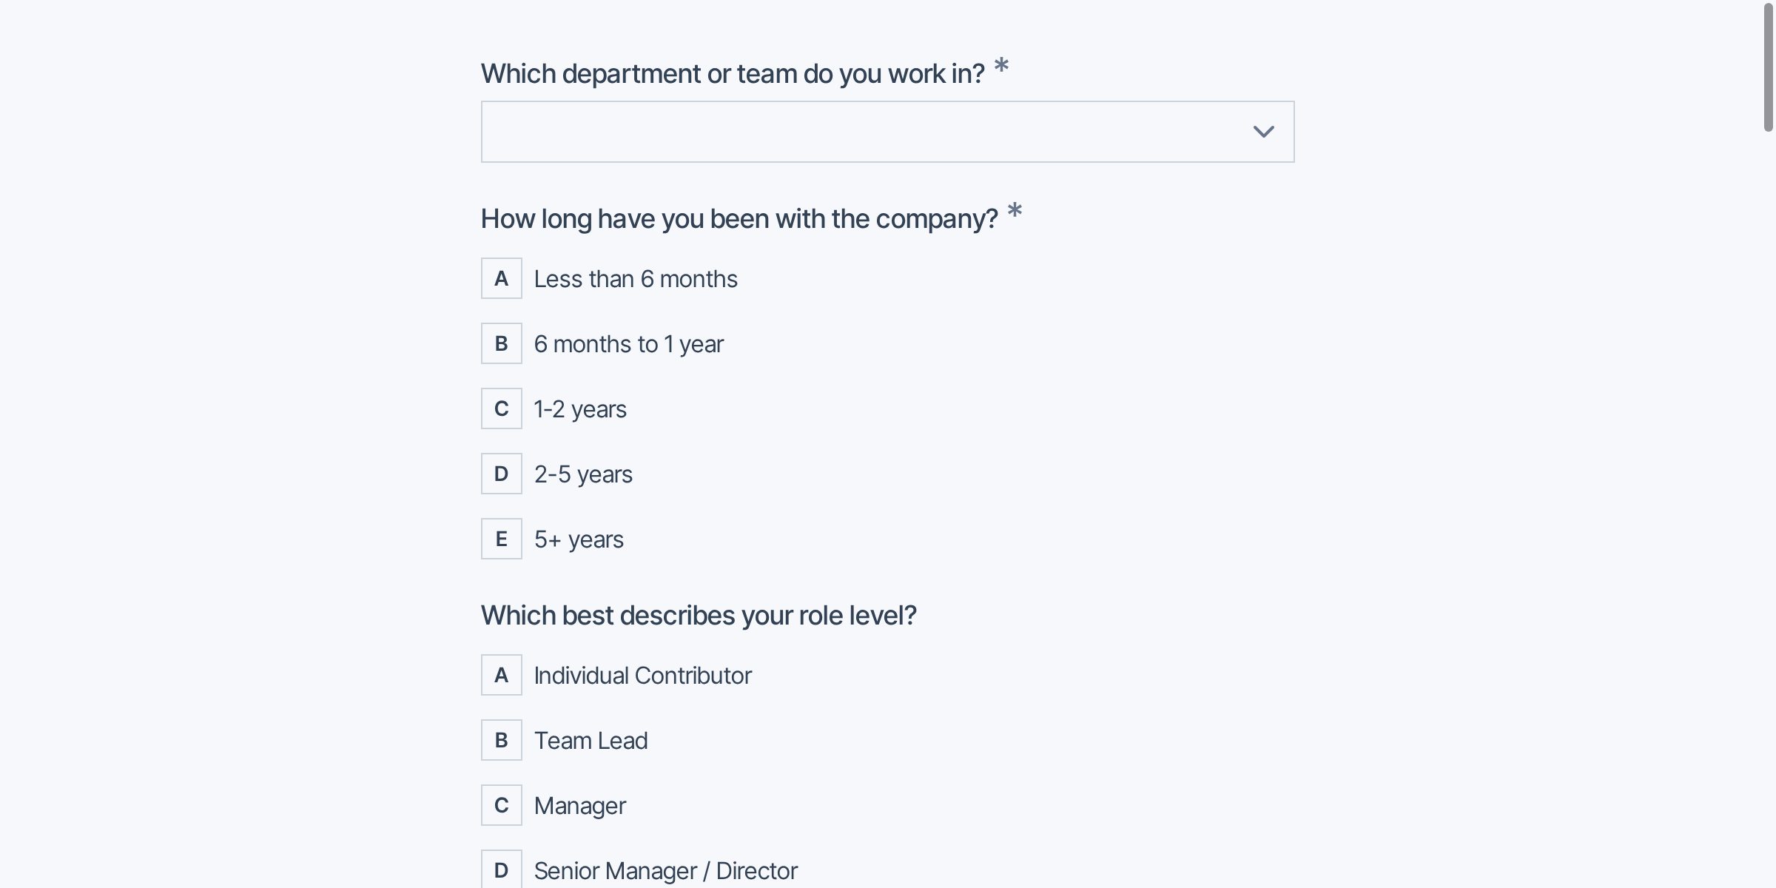
Task: Click the 'D' key box beside '2-5 years'
Action: point(502,474)
